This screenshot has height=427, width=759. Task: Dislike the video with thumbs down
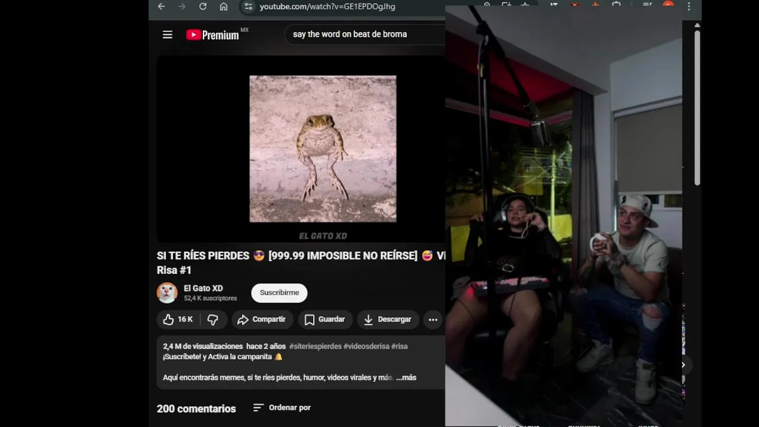pos(213,320)
